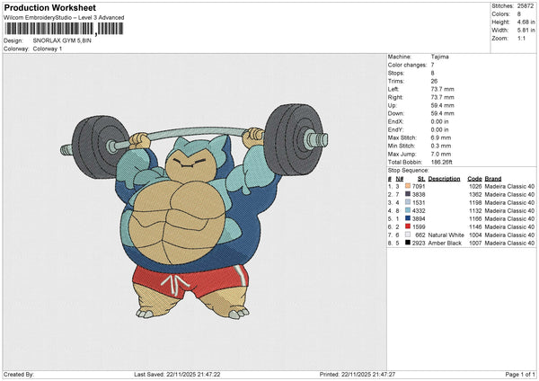Screen dimensions: 539x381
Task: Click thread code '1007'
Action: tap(475, 244)
